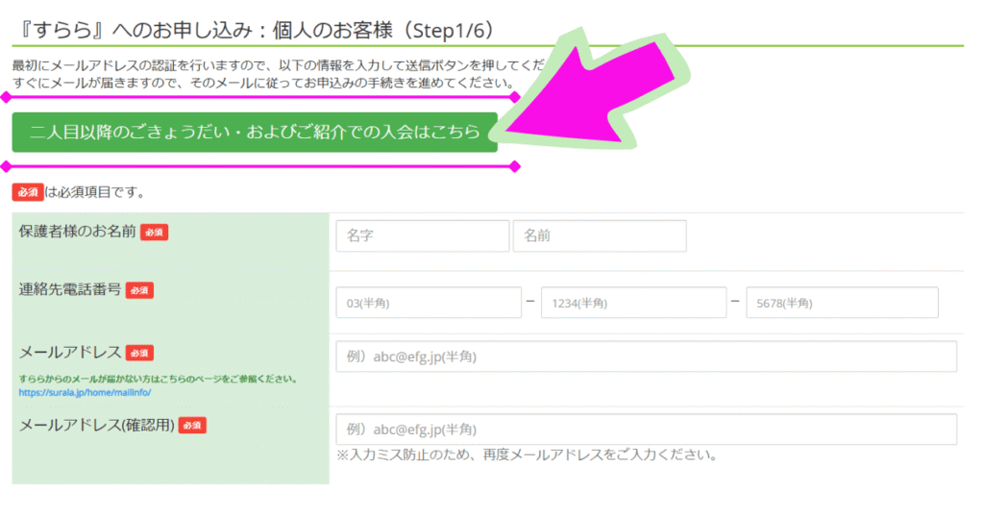Screen dimensions: 984x515
Task: Click the phone field with placeholder 03(半角)
Action: point(429,303)
